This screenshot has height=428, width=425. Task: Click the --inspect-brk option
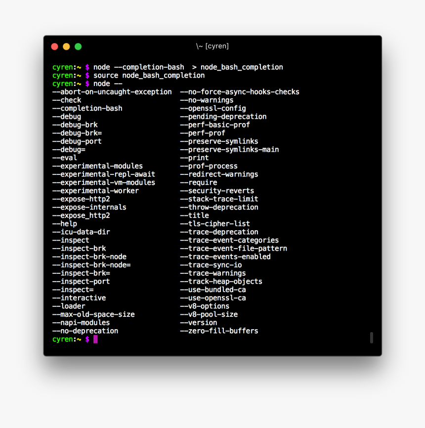pos(79,248)
